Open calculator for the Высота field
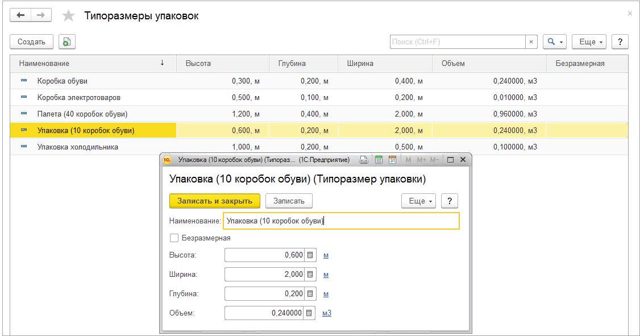This screenshot has width=640, height=336. pyautogui.click(x=310, y=255)
